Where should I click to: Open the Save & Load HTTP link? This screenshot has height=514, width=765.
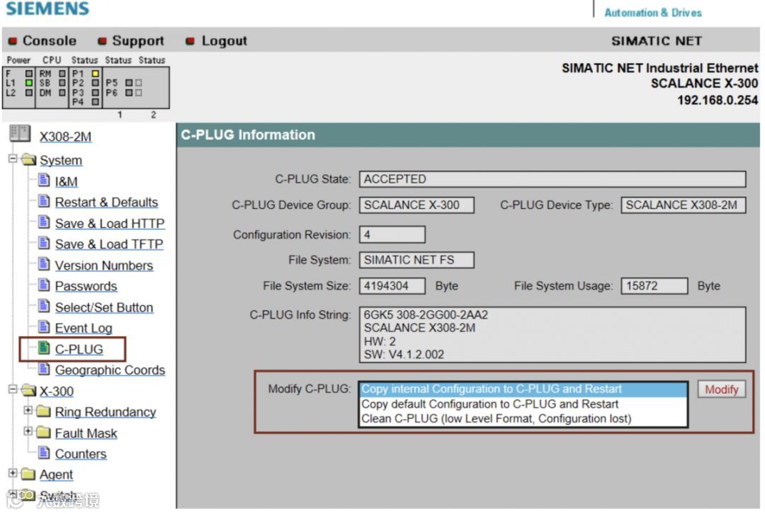pyautogui.click(x=109, y=223)
